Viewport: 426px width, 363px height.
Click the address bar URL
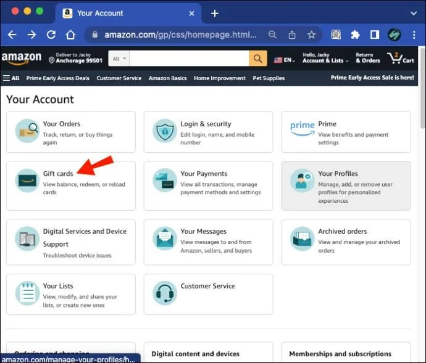[x=180, y=35]
